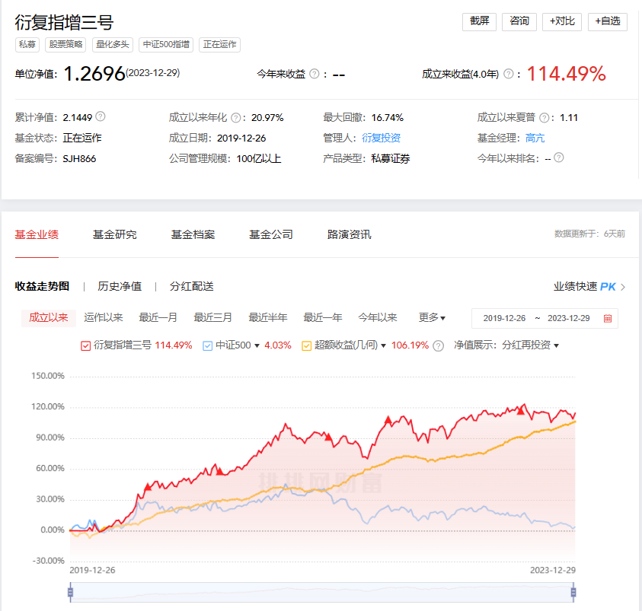Toggle 超额收益(几何) series checkbox
The image size is (642, 611).
(306, 346)
